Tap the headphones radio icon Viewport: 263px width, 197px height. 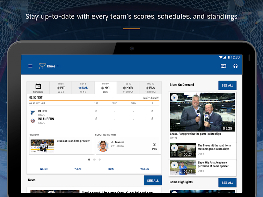[x=235, y=66]
